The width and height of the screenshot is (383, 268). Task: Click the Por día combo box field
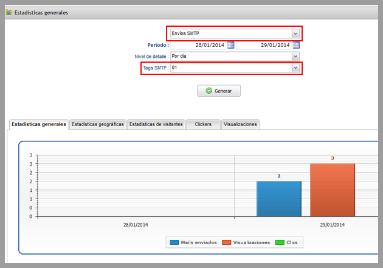pyautogui.click(x=235, y=57)
